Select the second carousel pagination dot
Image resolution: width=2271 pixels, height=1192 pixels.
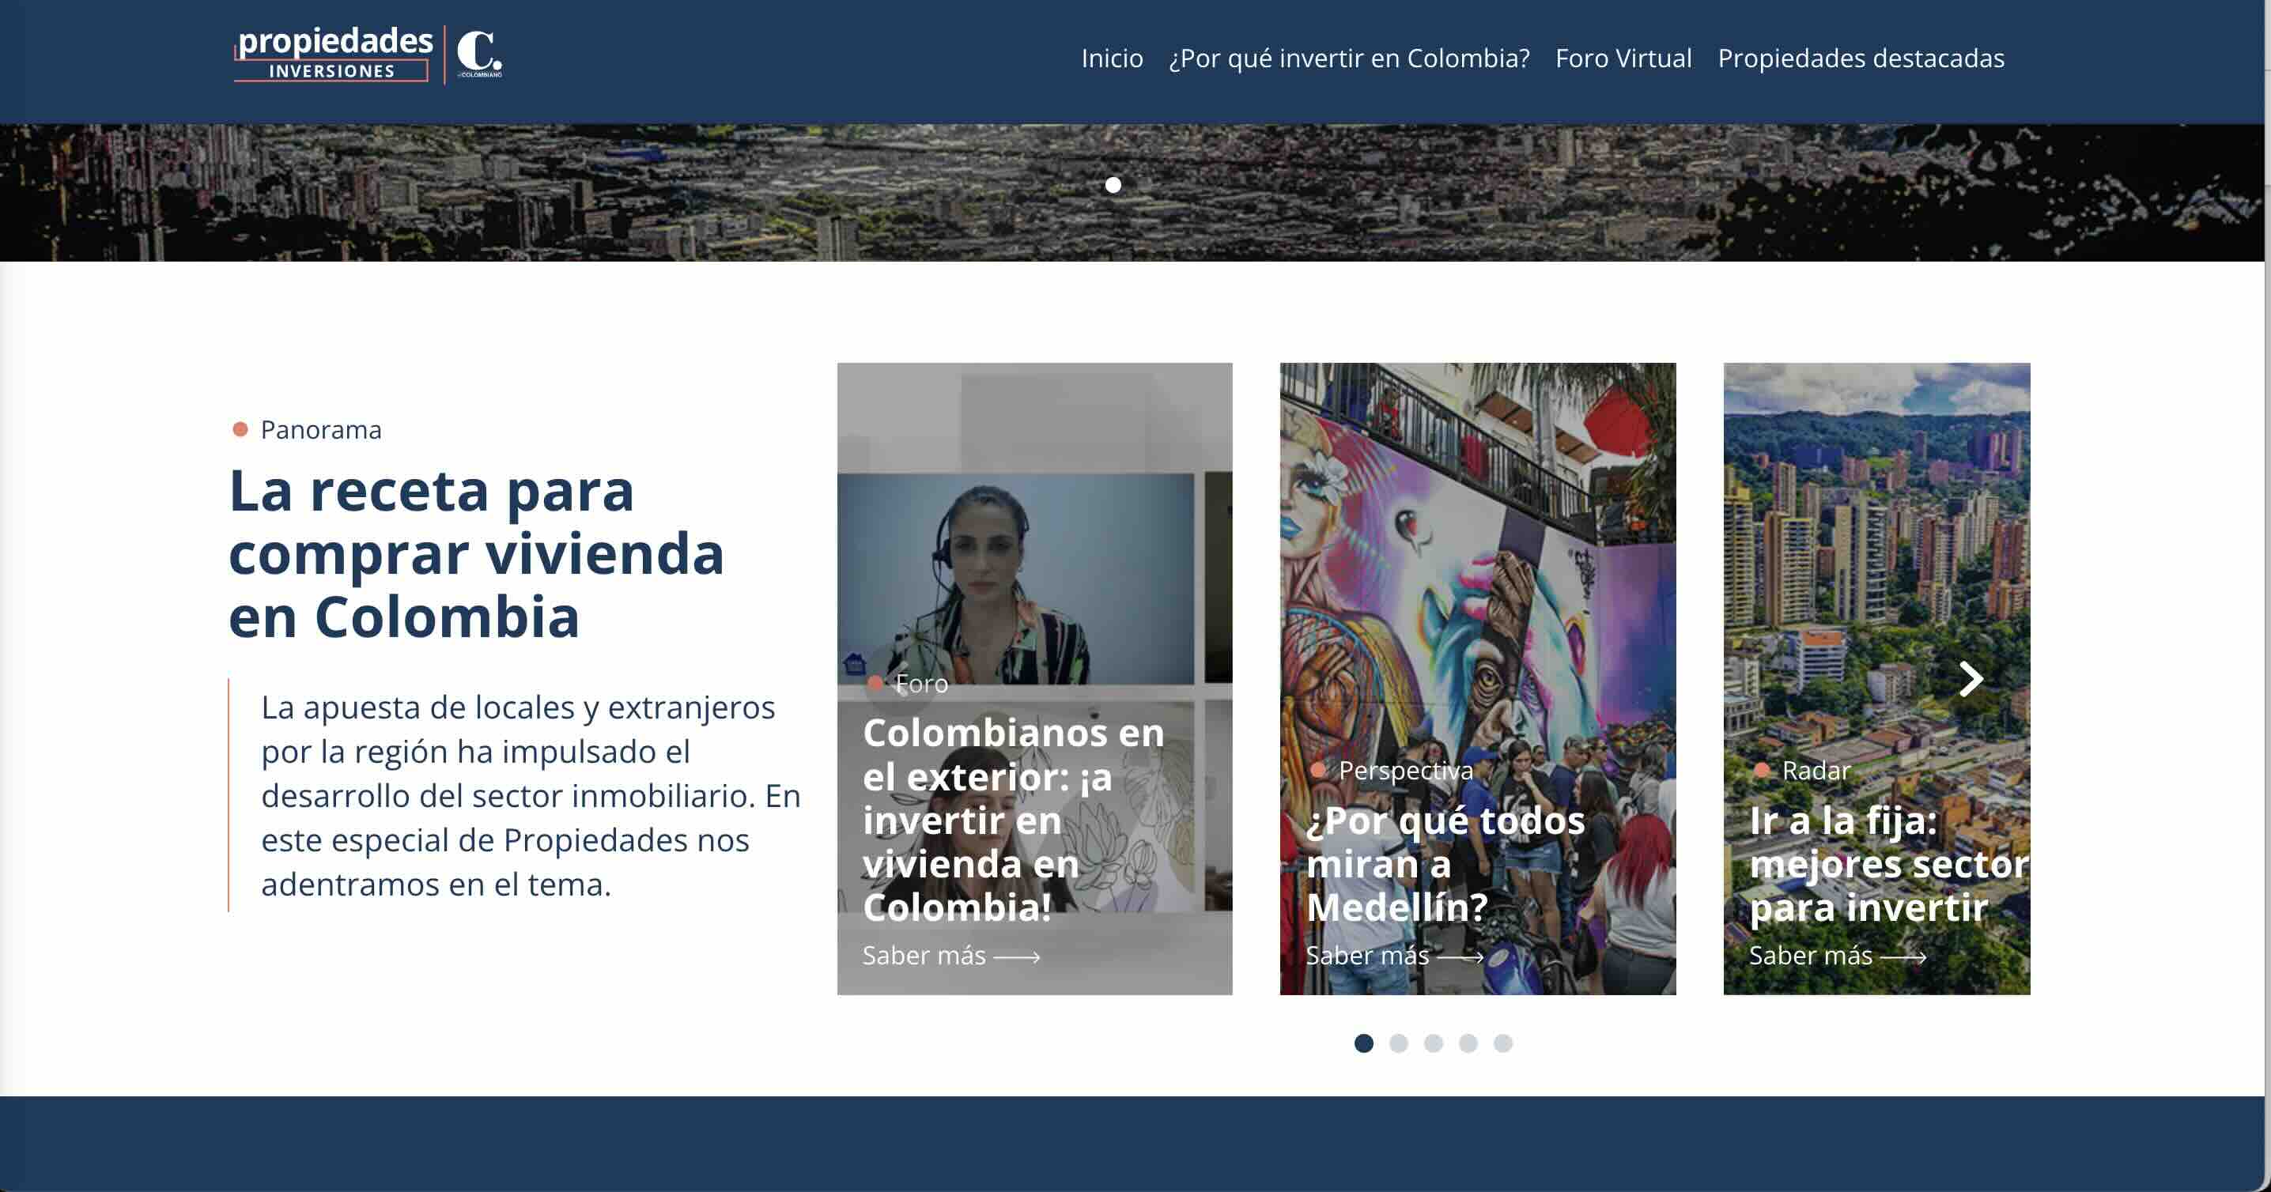(1398, 1043)
